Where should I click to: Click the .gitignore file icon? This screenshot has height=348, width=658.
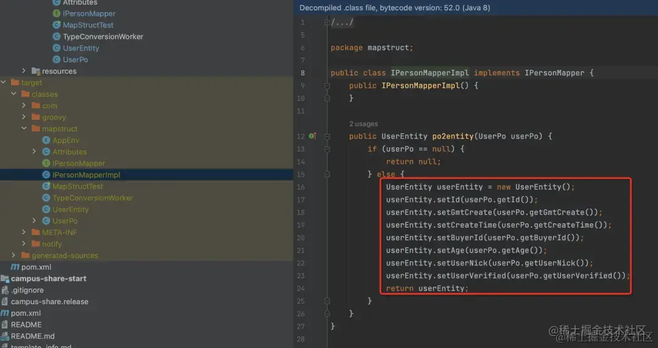pyautogui.click(x=5, y=290)
